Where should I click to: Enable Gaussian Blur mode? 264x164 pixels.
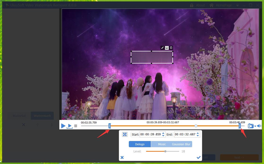tap(181, 144)
